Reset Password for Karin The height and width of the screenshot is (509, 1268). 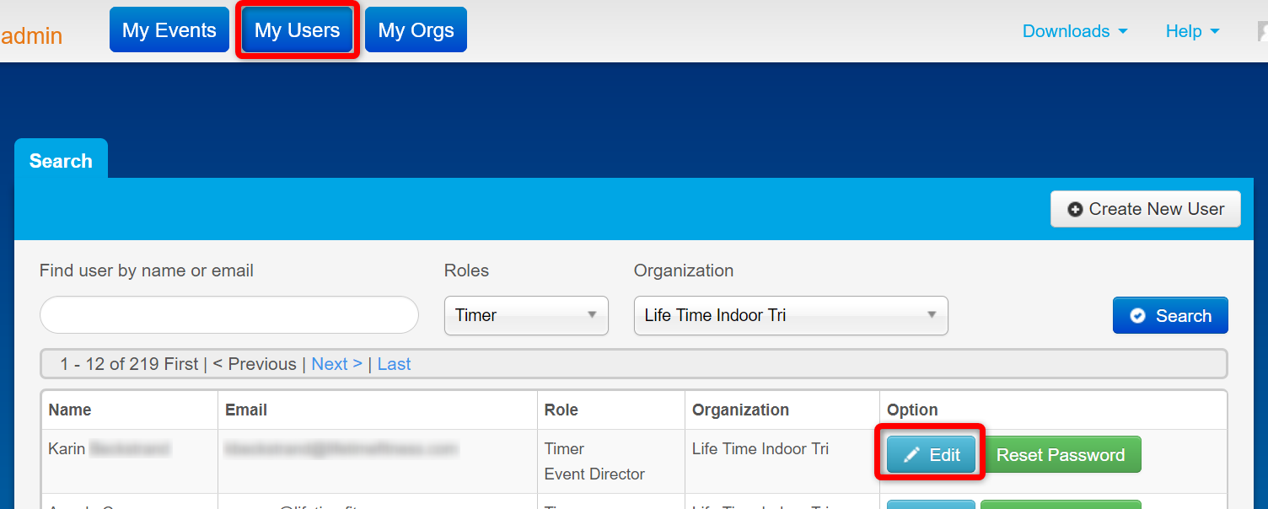(x=1061, y=455)
